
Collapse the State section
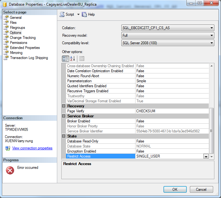point(64,136)
